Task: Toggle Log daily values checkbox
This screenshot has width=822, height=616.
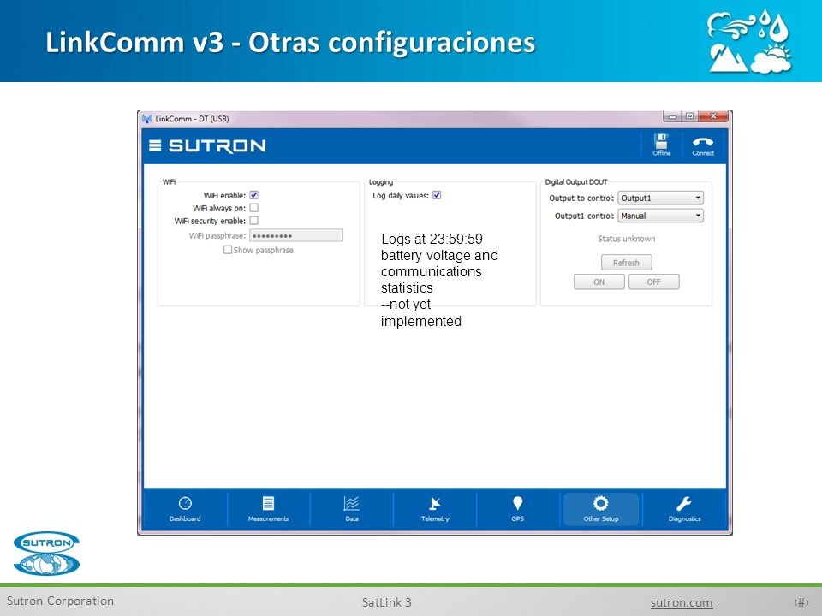Action: pyautogui.click(x=437, y=195)
